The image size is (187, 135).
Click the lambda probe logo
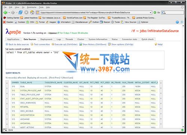click(x=13, y=31)
